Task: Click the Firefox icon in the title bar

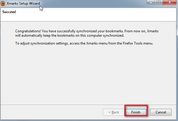Action: pos(3,3)
